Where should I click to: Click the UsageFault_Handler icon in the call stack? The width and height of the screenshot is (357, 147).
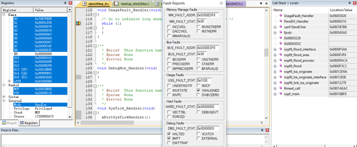coord(281,16)
